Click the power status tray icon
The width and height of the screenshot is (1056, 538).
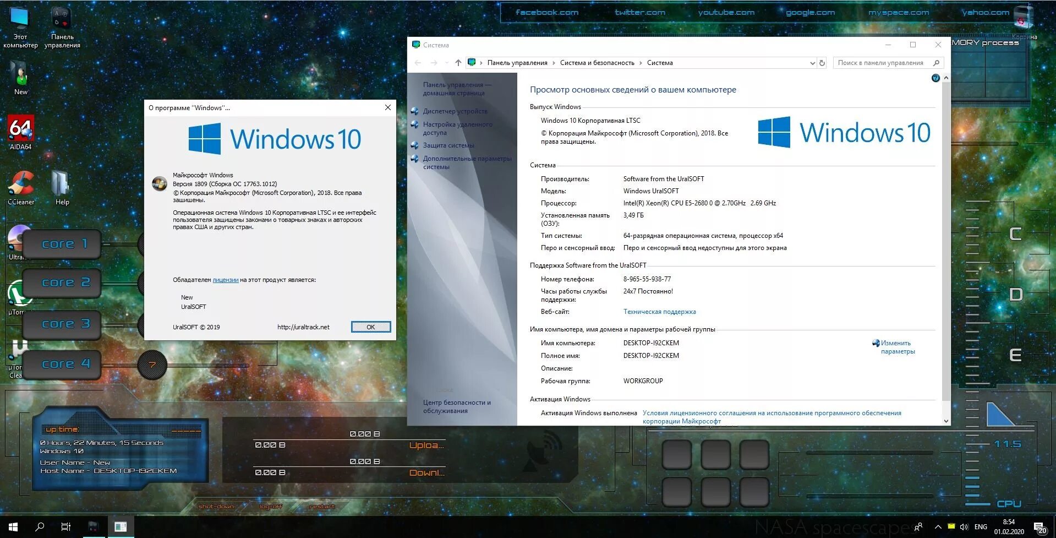pos(951,526)
